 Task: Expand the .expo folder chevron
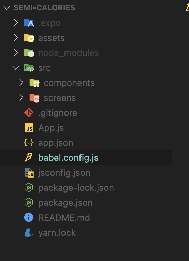coord(16,22)
